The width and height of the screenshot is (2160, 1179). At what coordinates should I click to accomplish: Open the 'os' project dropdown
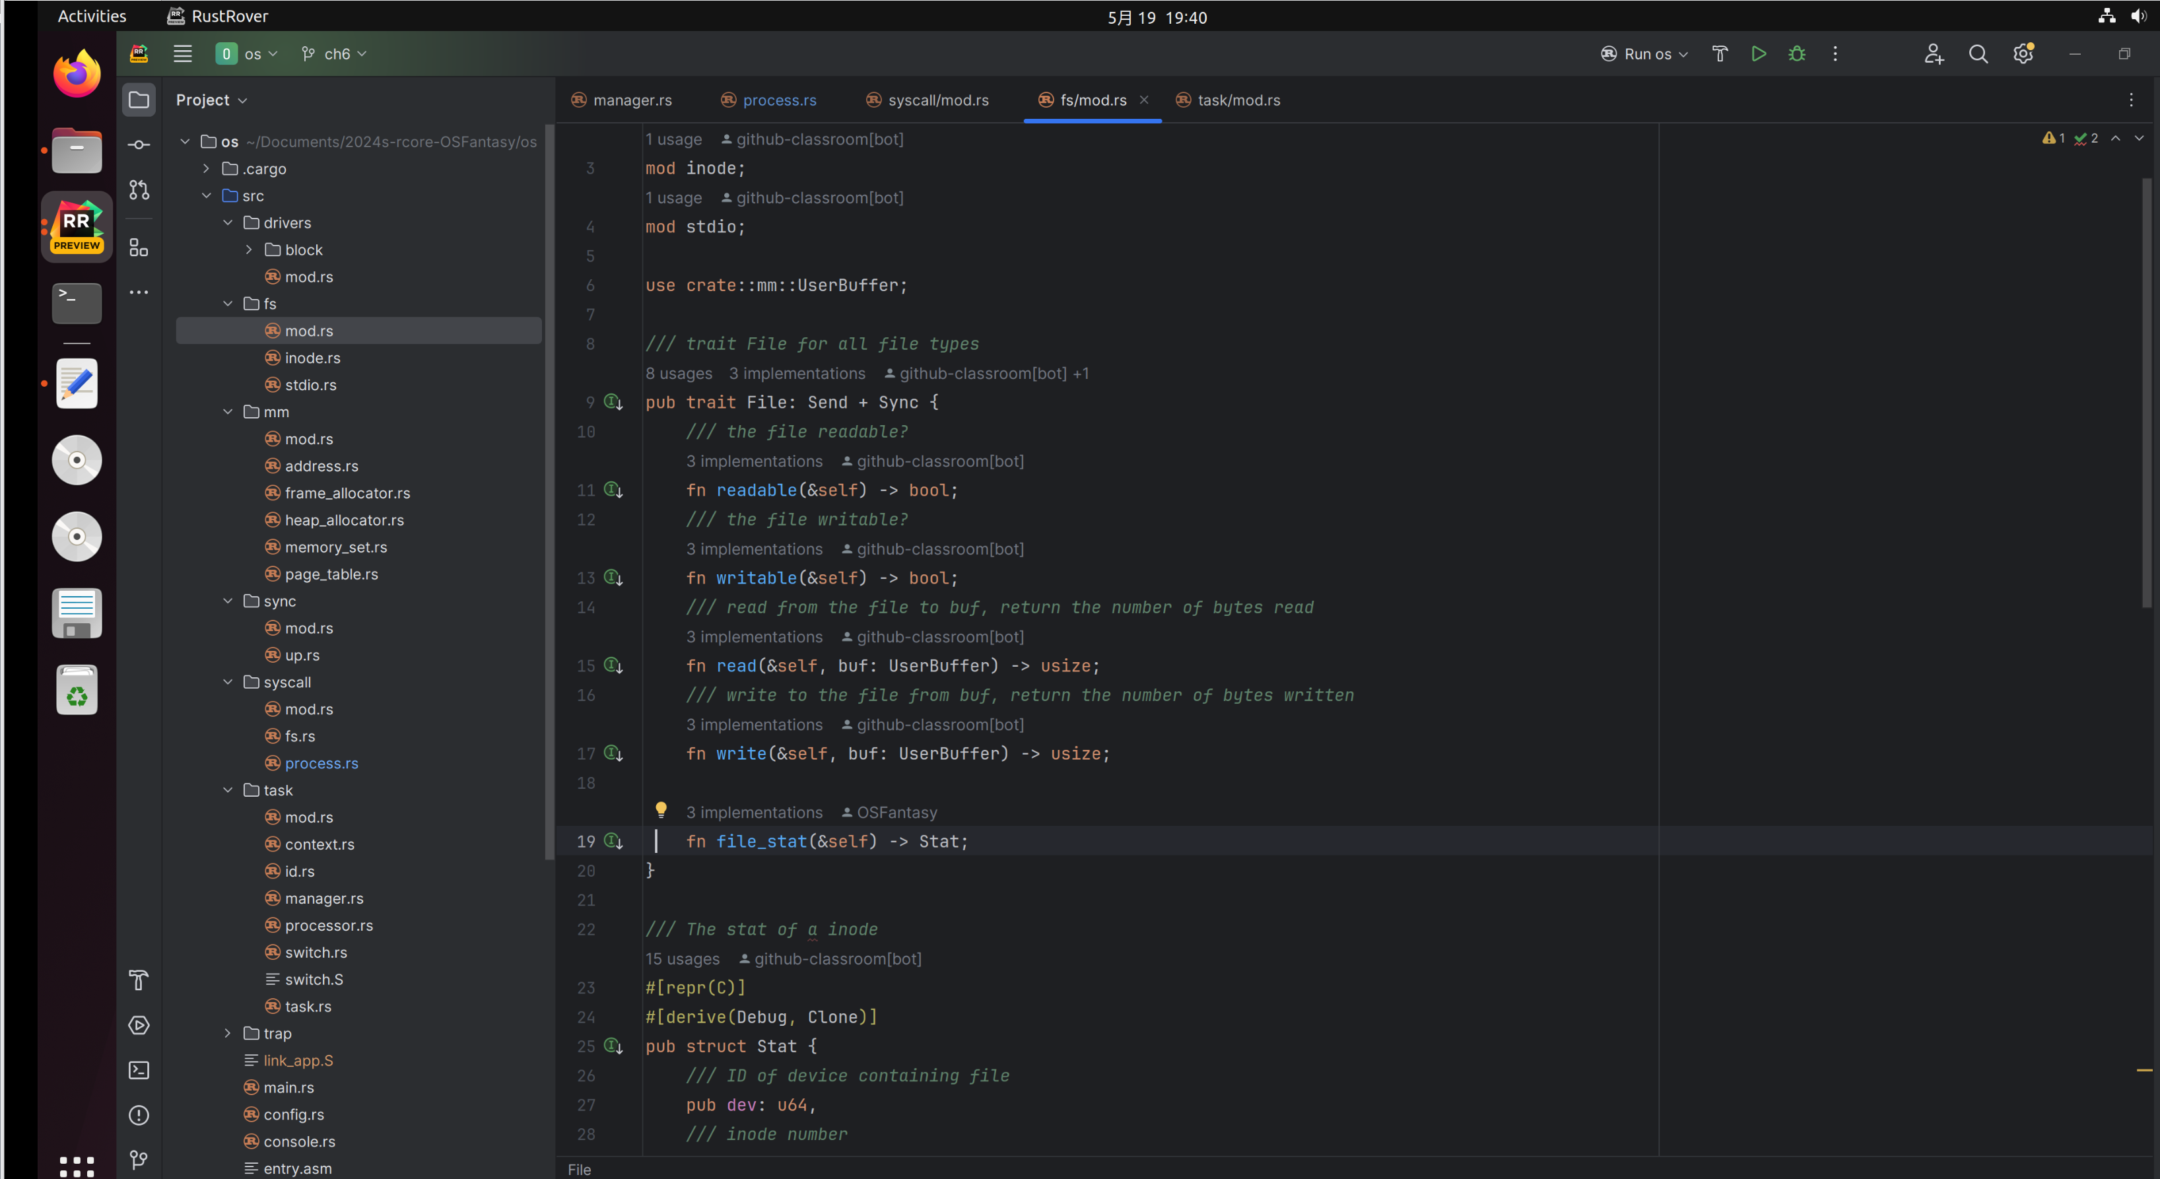point(246,53)
